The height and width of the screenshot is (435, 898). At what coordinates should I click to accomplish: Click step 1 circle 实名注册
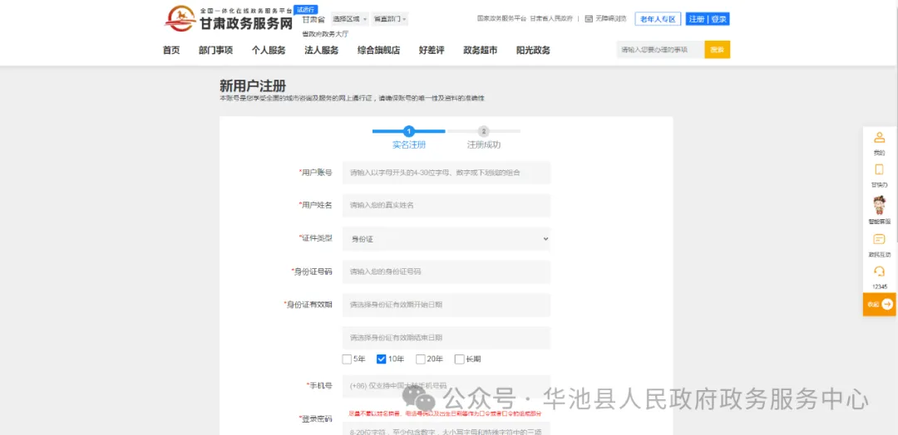pyautogui.click(x=409, y=131)
